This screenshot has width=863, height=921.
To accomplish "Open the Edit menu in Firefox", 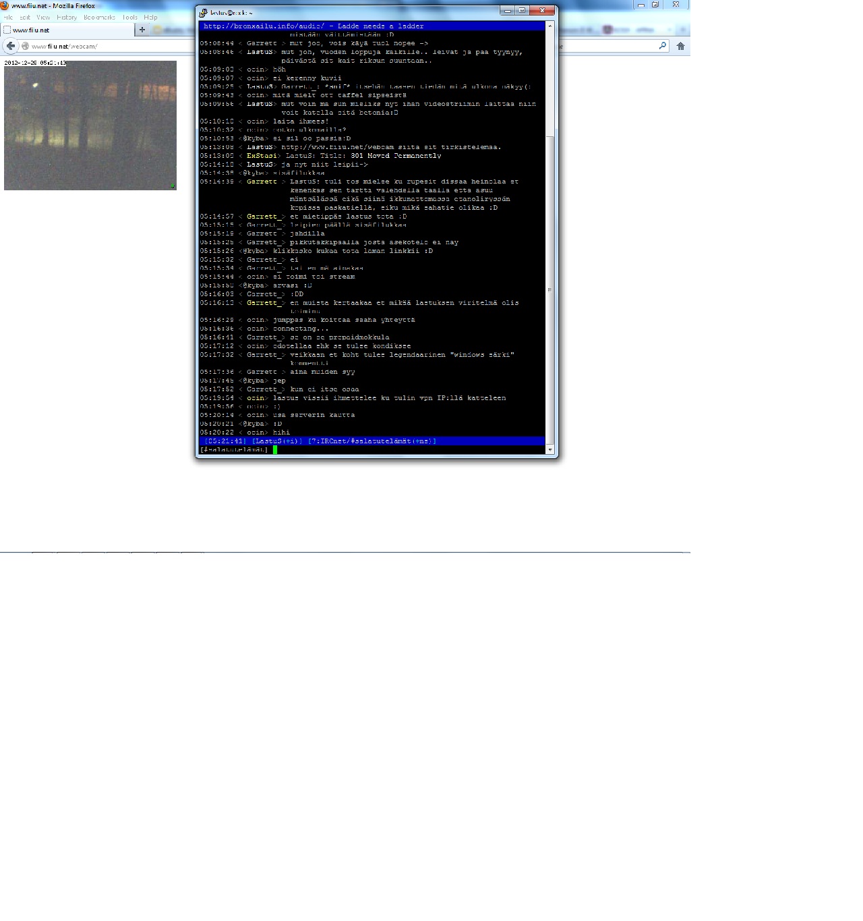I will [25, 18].
